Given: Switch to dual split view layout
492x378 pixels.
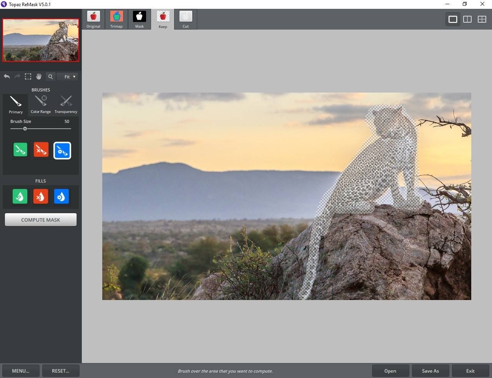Looking at the screenshot, I should (467, 19).
